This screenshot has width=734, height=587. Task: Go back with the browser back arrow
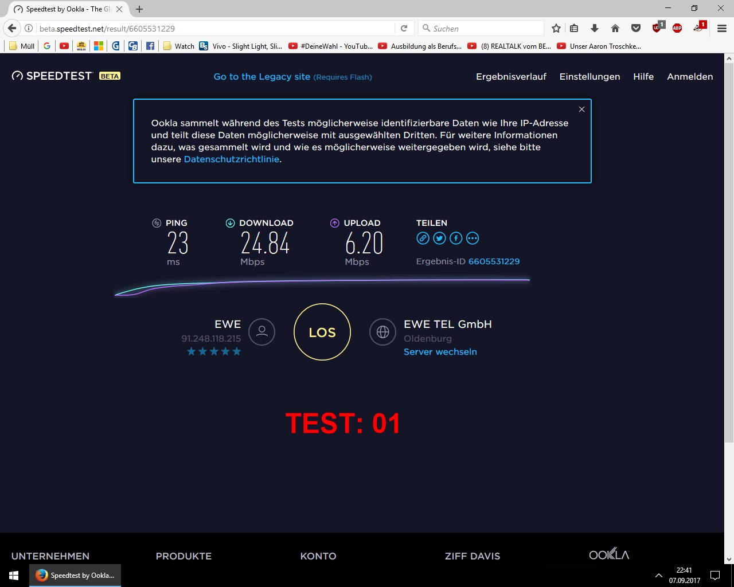click(11, 28)
